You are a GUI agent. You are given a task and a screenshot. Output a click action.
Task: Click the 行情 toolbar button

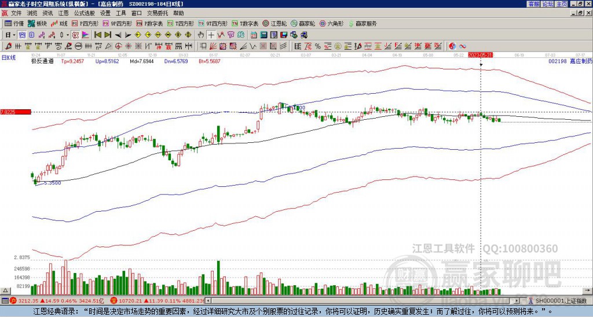pos(14,23)
